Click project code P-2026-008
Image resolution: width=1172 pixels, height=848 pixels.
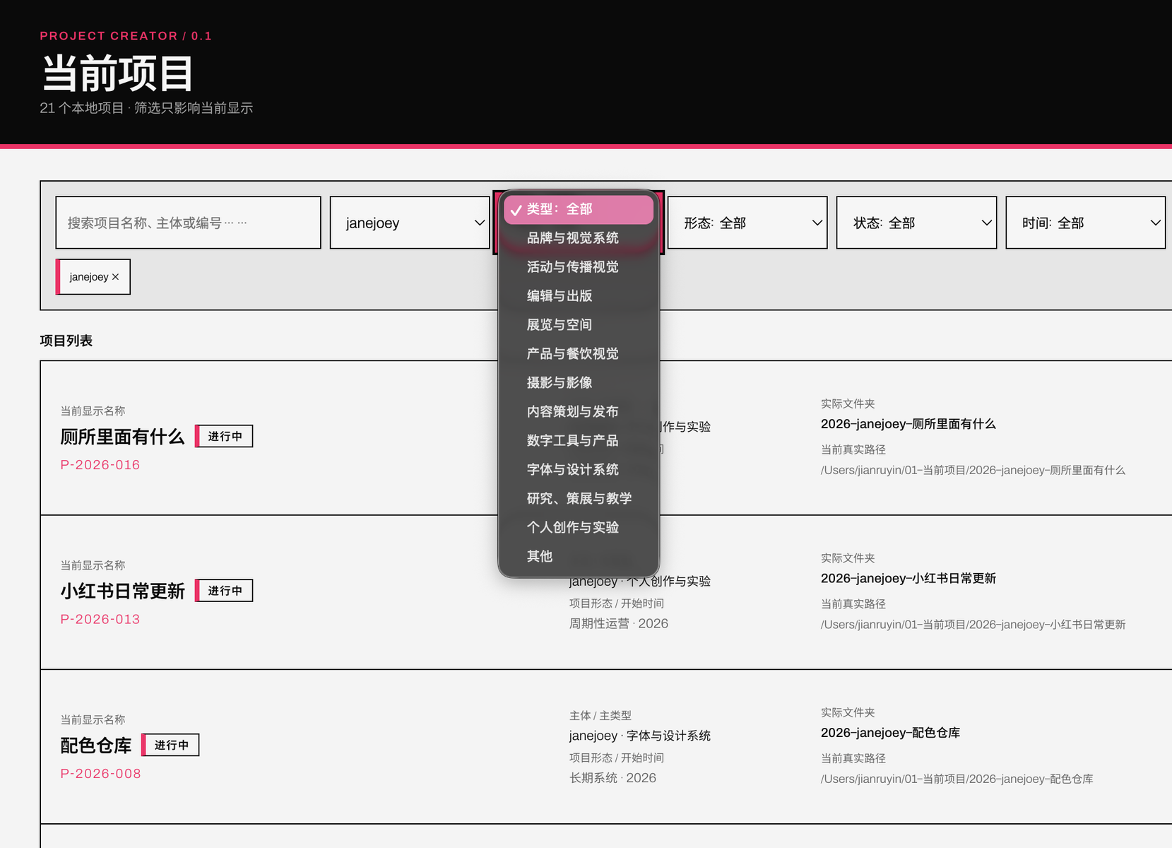point(100,774)
